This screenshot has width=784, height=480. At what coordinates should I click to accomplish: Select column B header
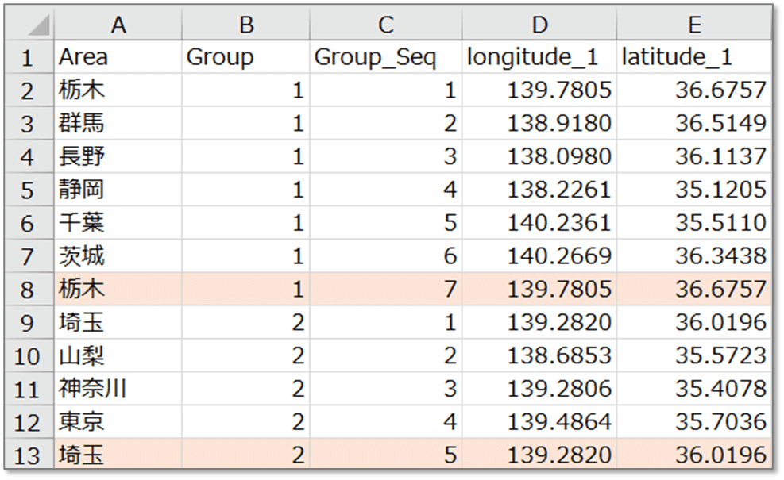click(246, 24)
